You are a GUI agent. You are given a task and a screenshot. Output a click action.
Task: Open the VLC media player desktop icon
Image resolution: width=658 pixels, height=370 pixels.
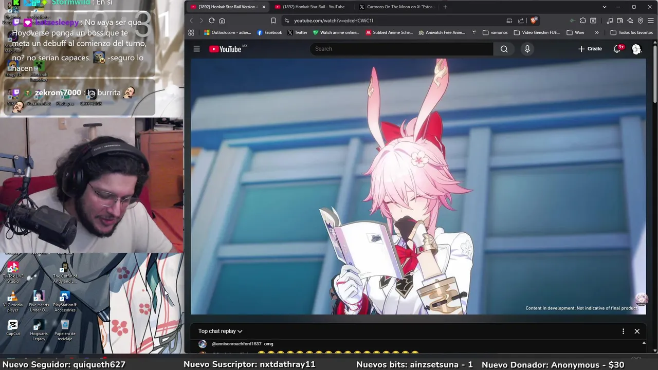13,302
